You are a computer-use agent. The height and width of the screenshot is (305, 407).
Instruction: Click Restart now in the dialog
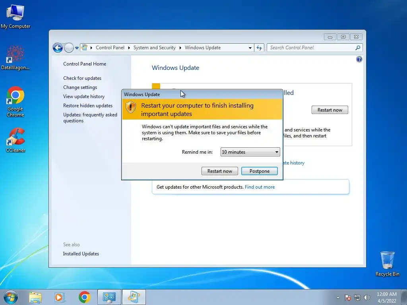click(219, 171)
